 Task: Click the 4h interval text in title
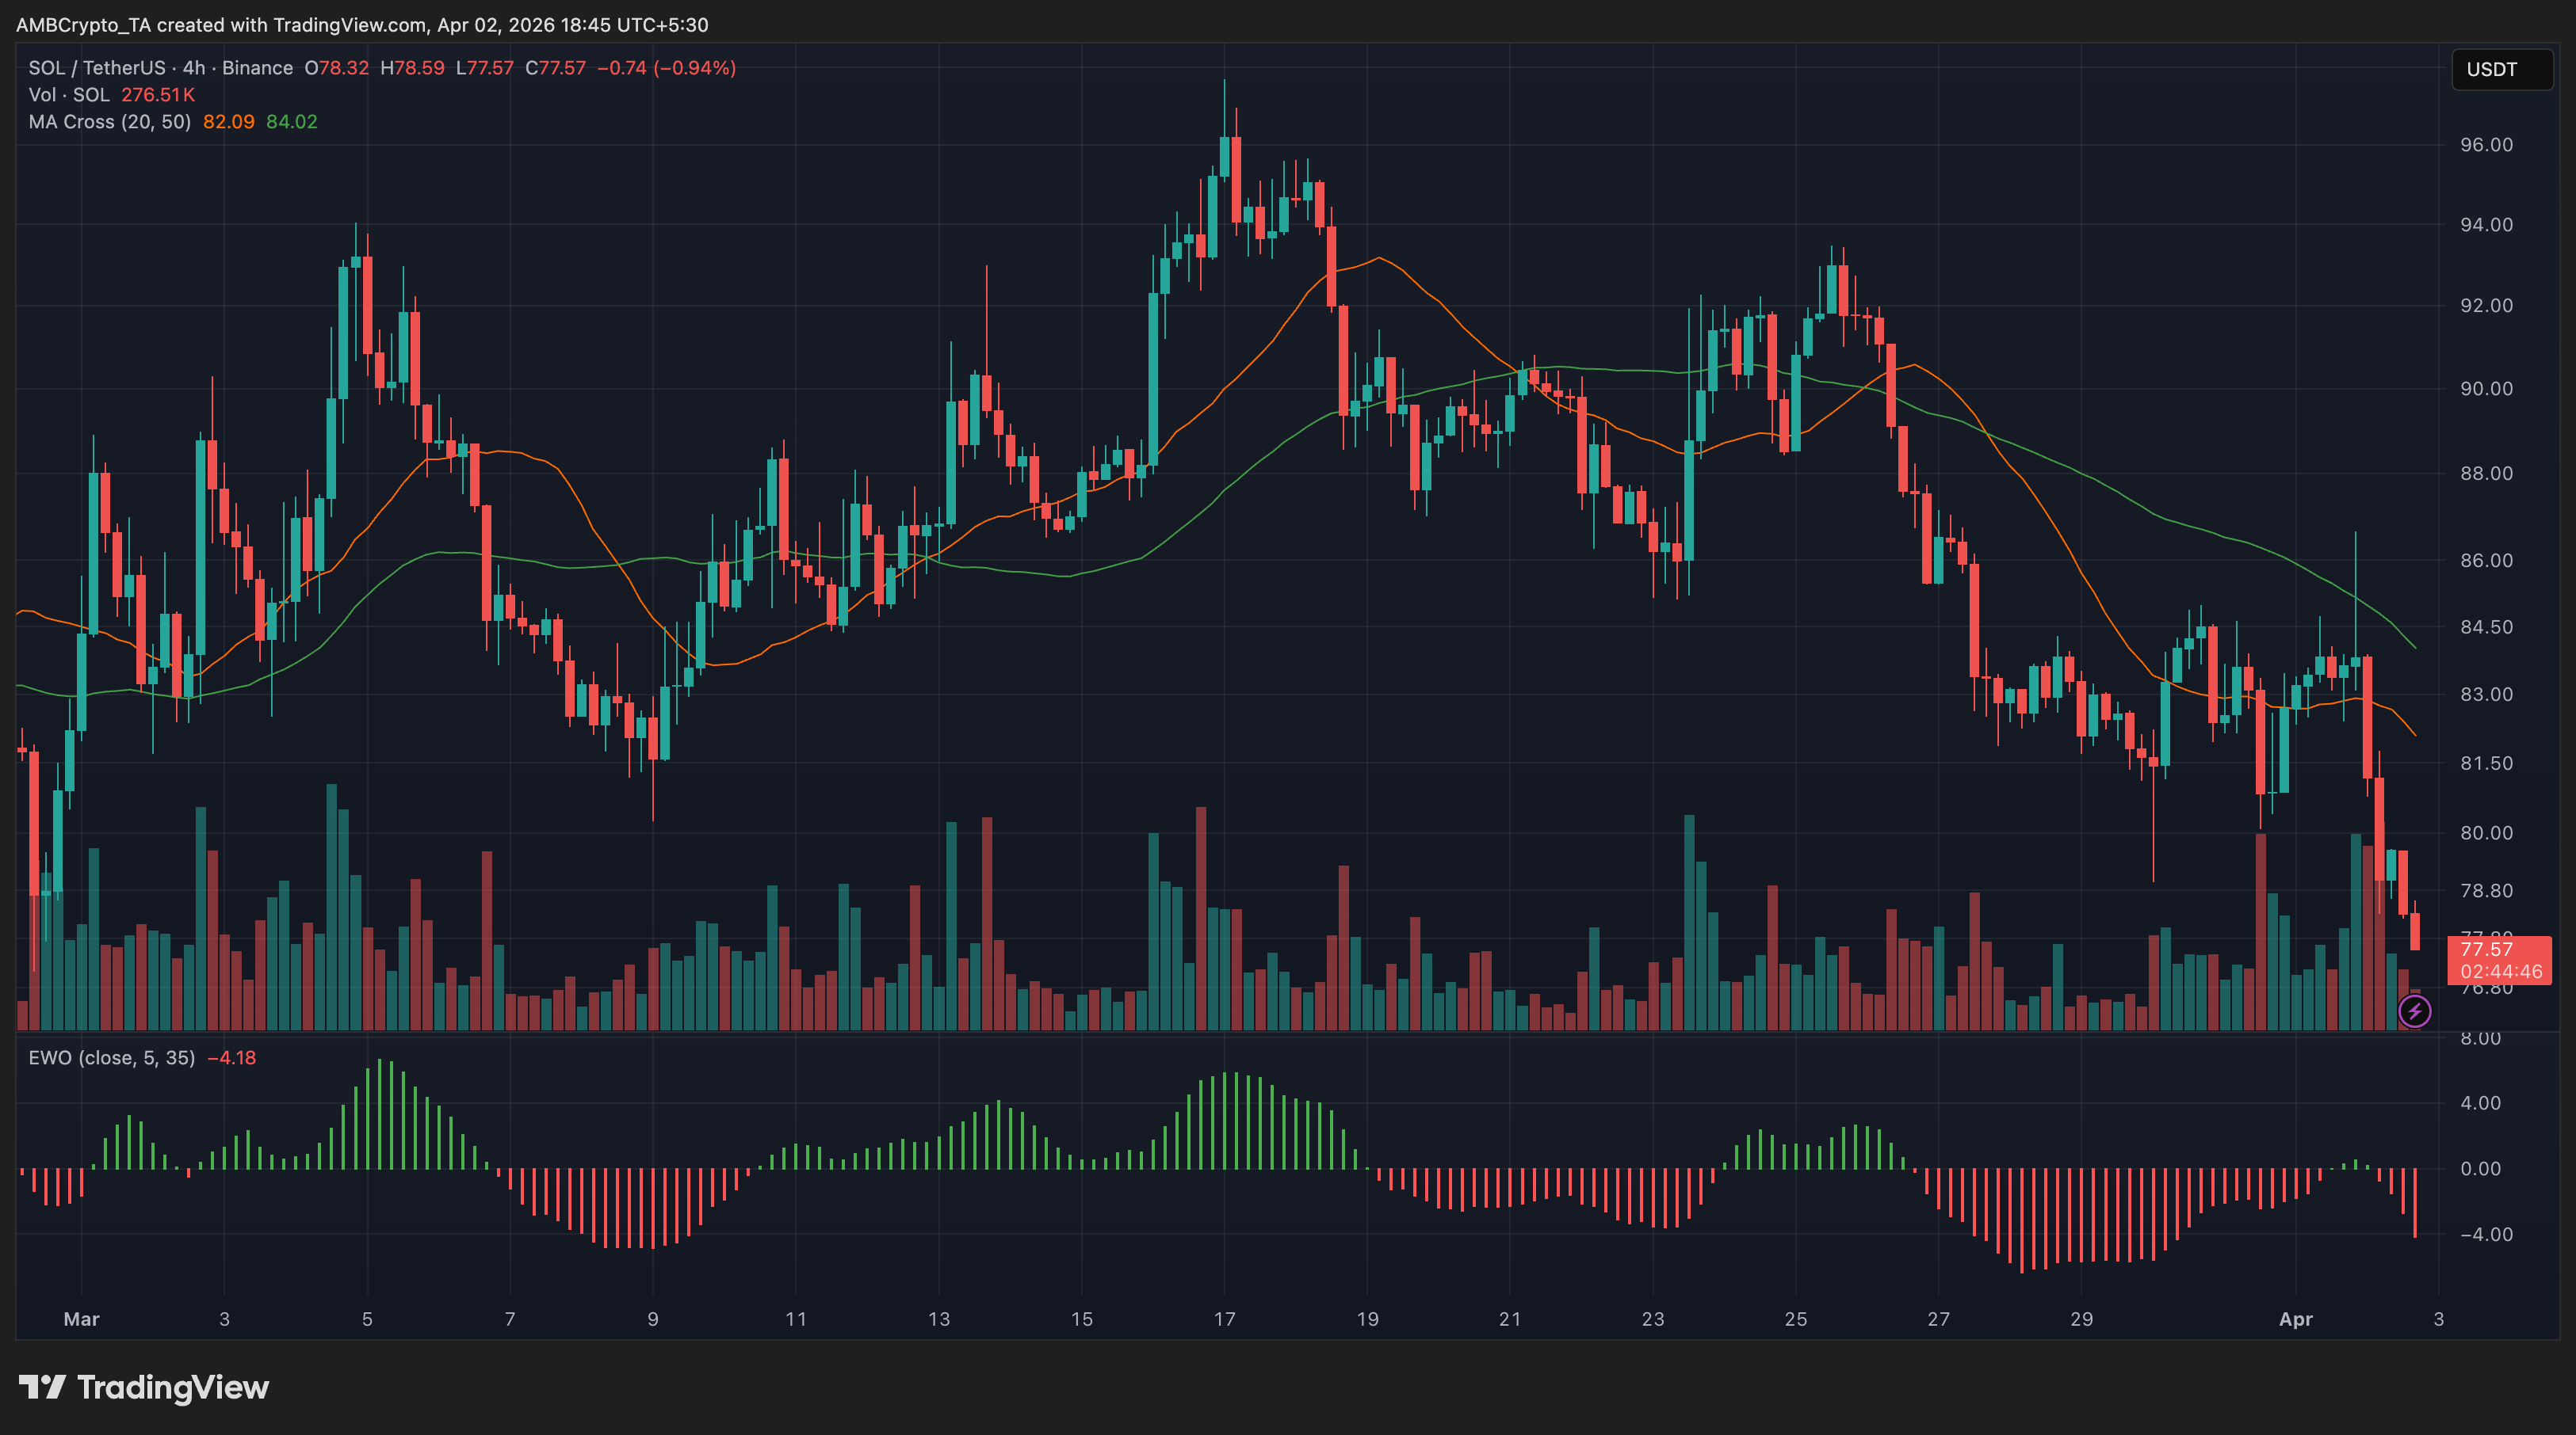(194, 68)
